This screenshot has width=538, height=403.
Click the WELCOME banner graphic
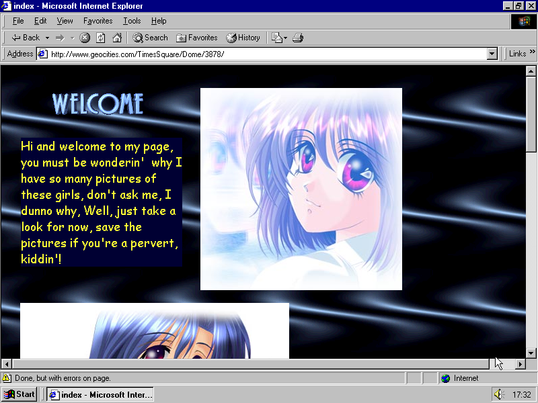point(98,104)
